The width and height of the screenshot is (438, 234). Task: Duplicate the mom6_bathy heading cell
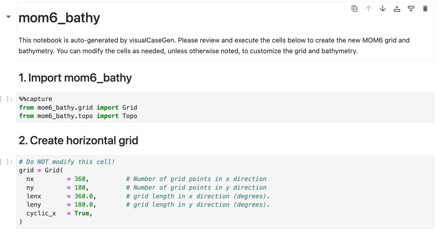[x=354, y=9]
